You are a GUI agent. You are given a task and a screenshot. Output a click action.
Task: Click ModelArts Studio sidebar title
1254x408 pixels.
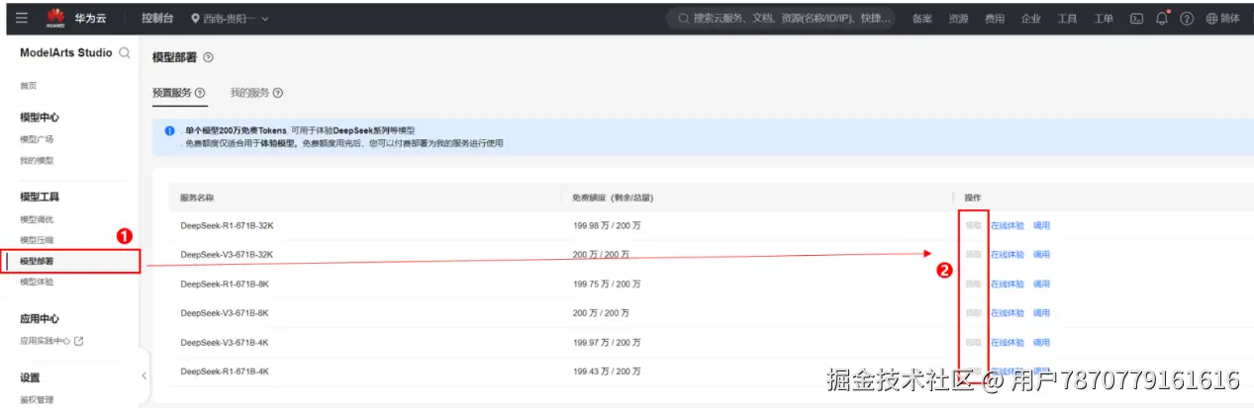[66, 53]
